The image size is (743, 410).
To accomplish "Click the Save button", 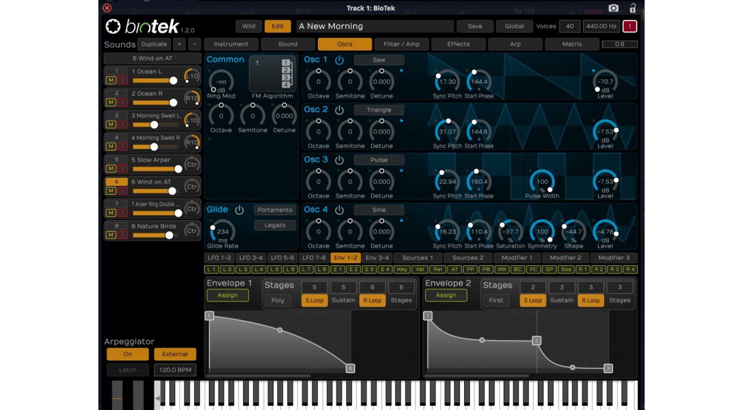I will coord(475,27).
